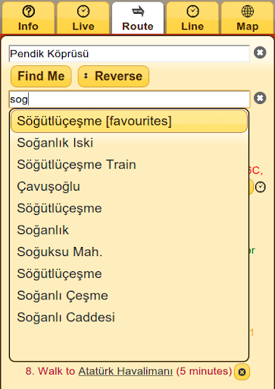
Task: Clear the destination search field
Action: point(260,98)
